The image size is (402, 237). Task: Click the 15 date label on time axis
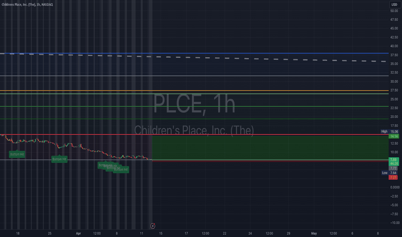(161, 234)
